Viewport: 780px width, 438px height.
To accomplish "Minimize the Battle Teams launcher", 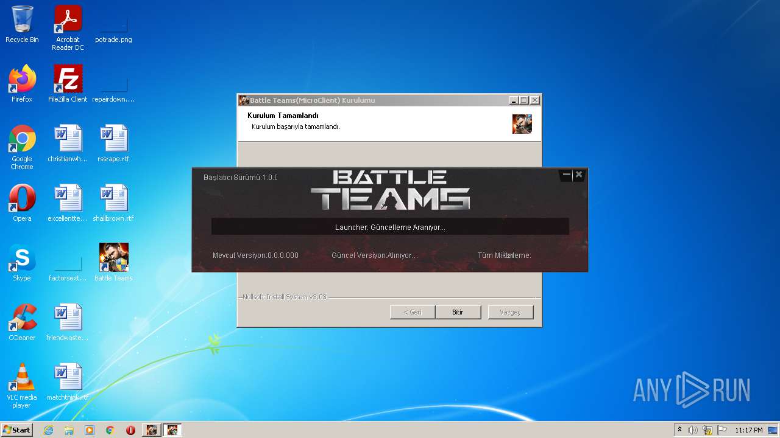I will click(x=567, y=175).
